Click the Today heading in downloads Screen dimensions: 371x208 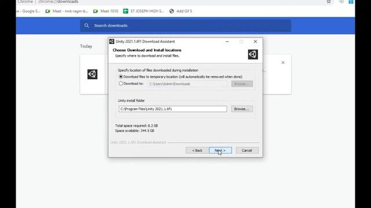pos(86,46)
